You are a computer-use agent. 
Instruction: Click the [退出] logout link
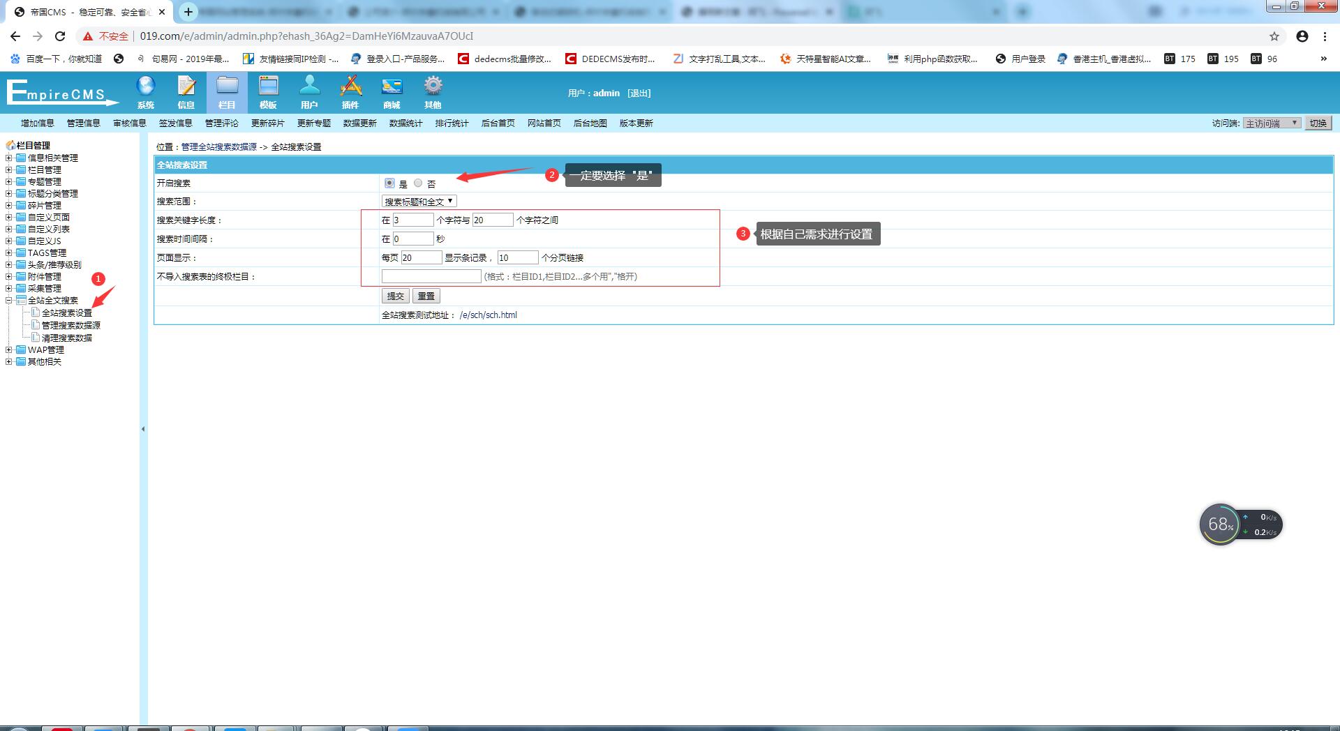click(x=639, y=93)
